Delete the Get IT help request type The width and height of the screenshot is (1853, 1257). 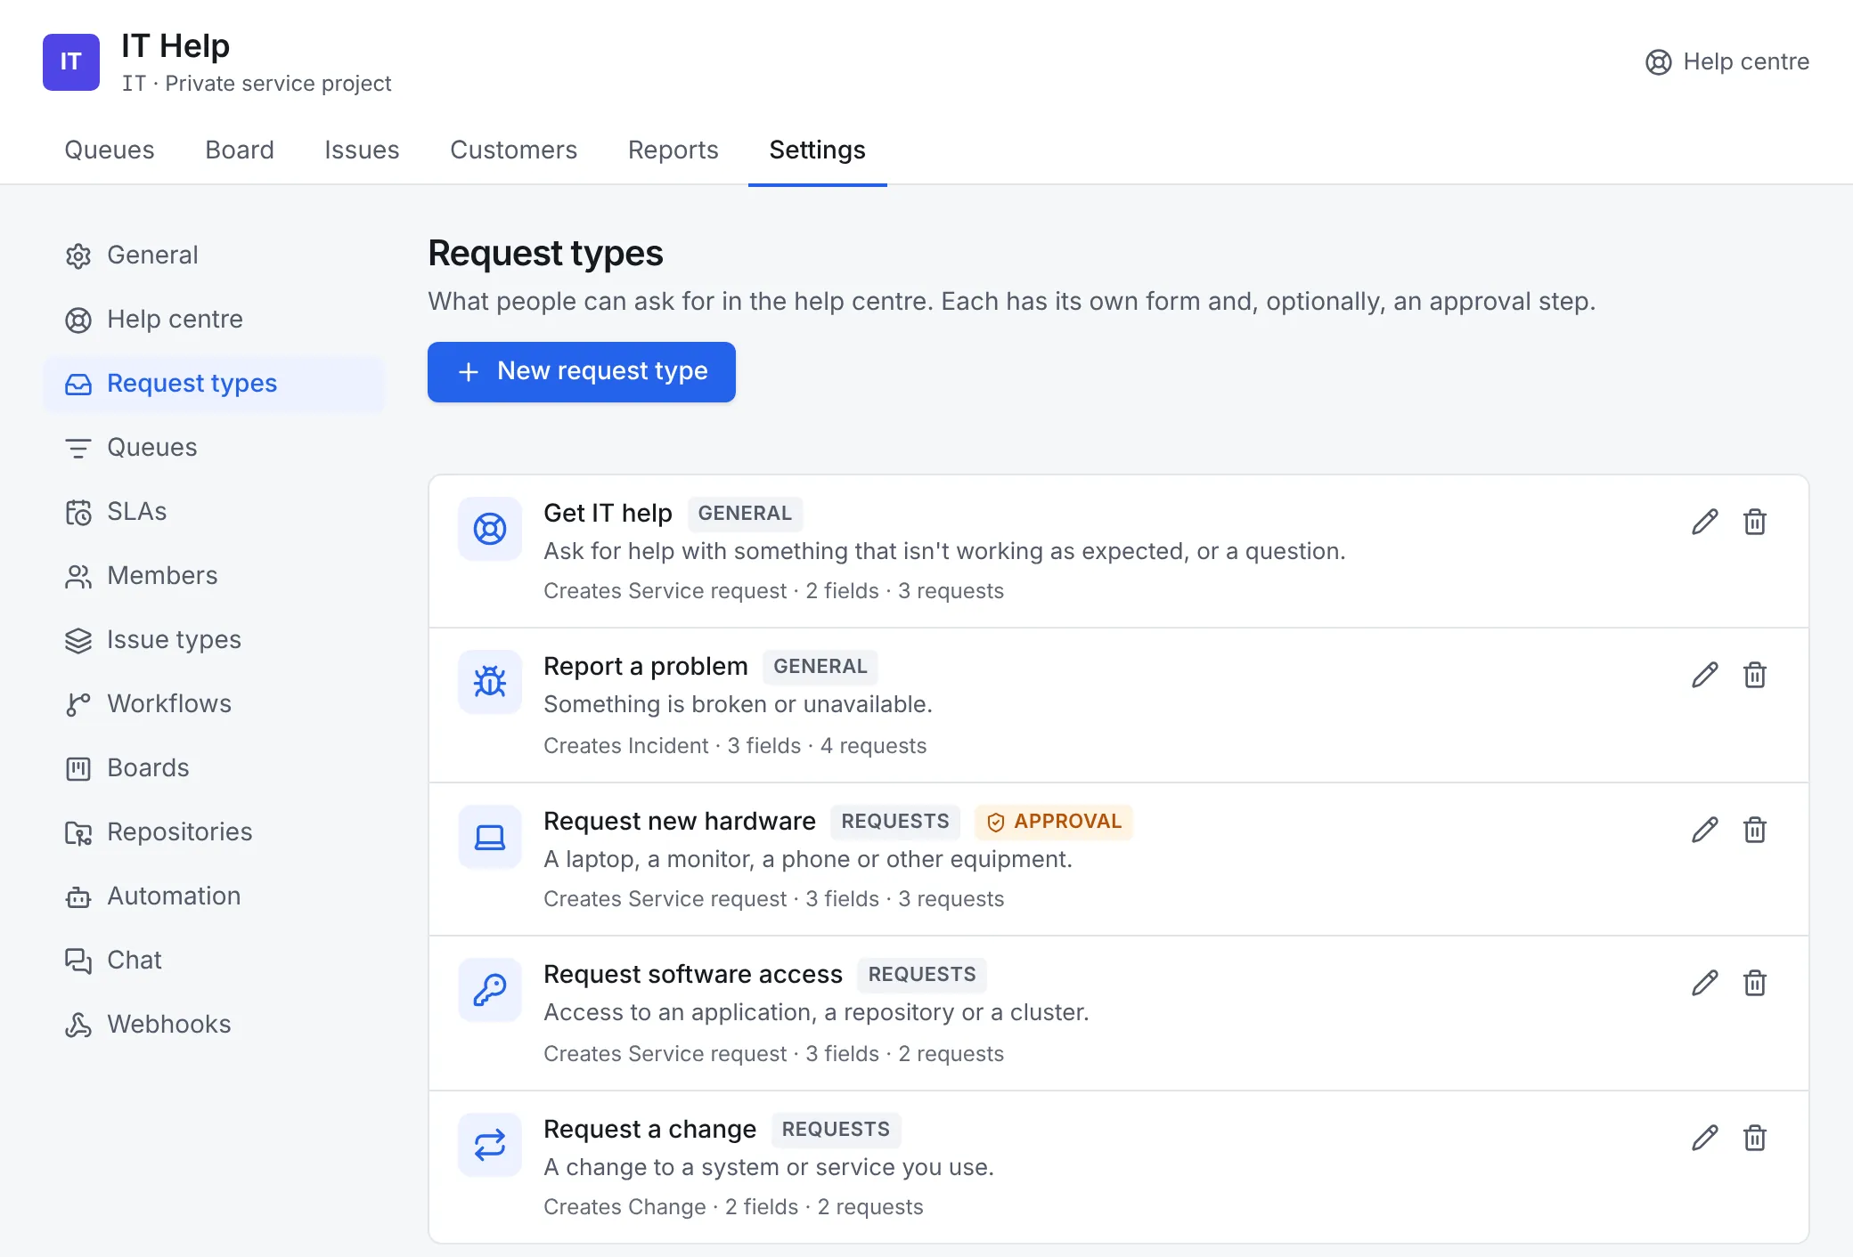pyautogui.click(x=1754, y=522)
